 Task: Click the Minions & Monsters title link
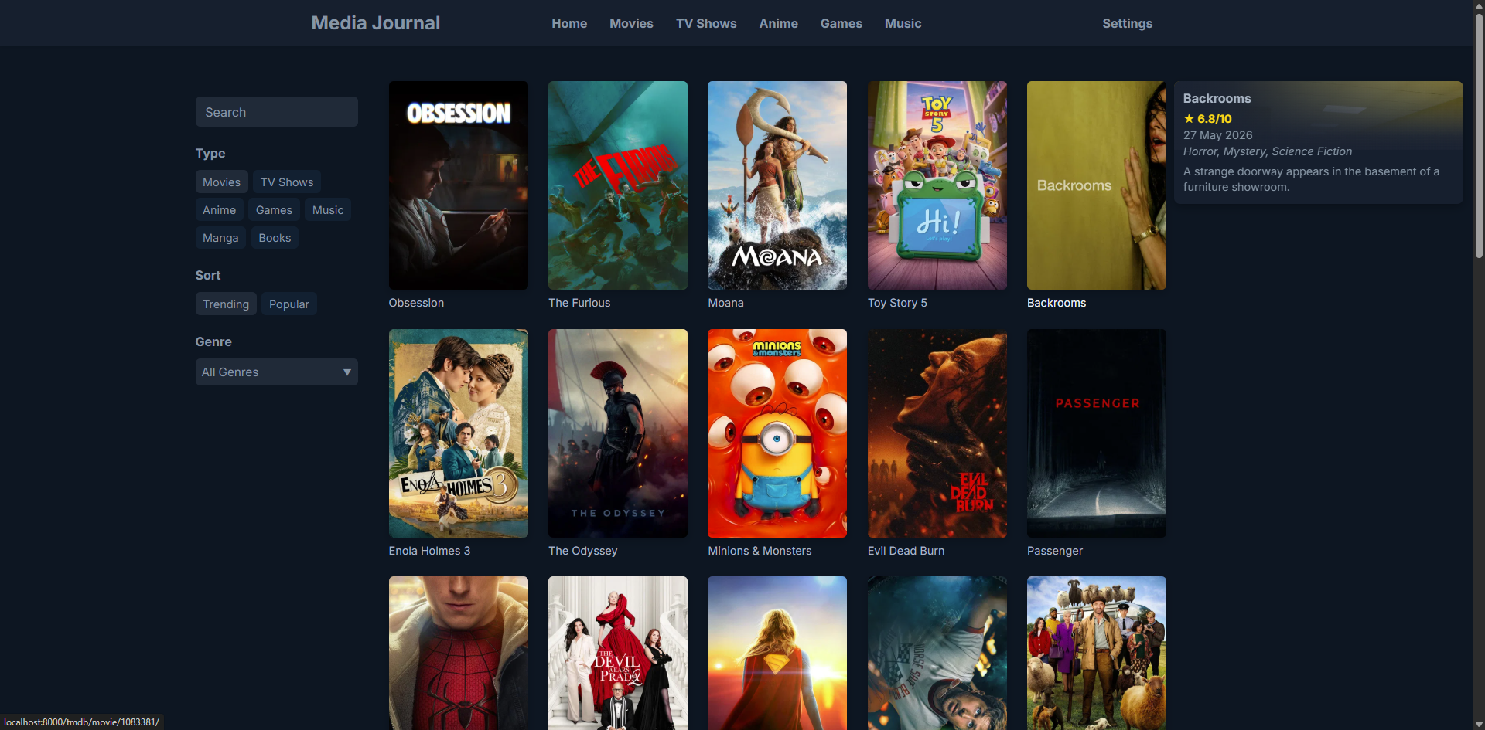[x=760, y=551]
